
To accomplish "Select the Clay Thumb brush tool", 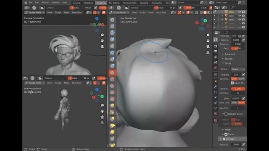I will [x=112, y=46].
